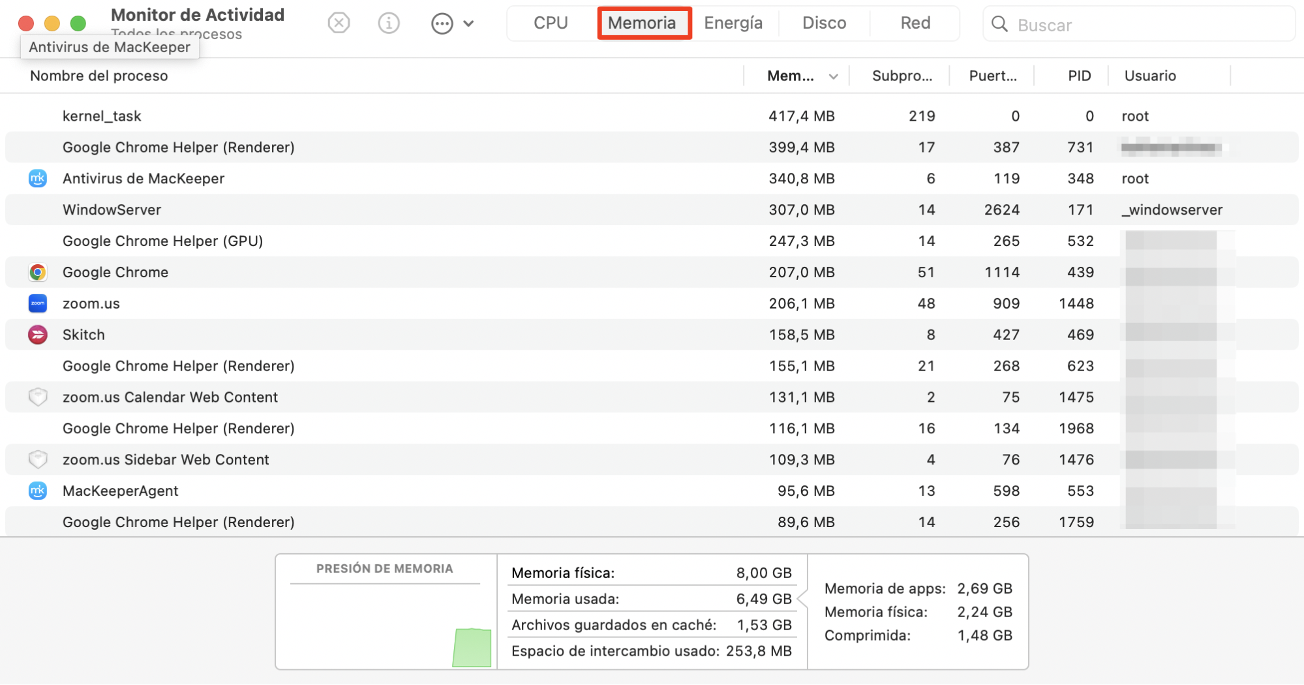Sort by the PID column header
Image resolution: width=1304 pixels, height=685 pixels.
(1080, 76)
